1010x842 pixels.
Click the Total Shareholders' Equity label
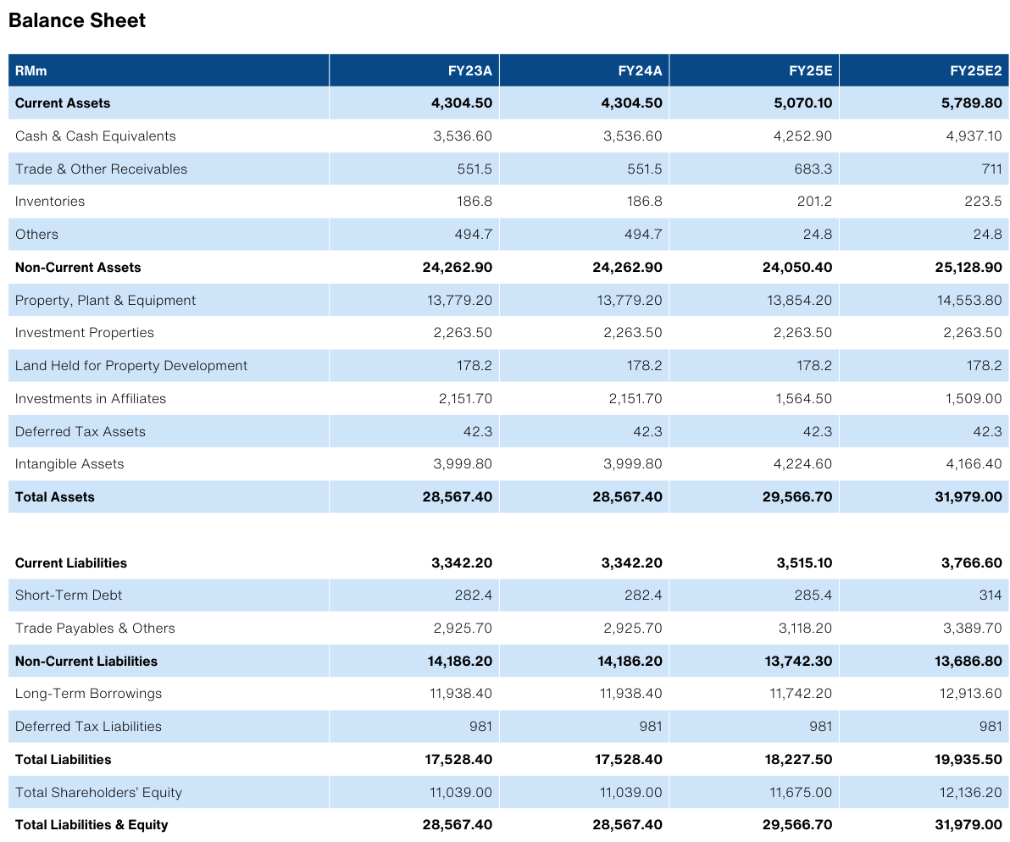coord(98,793)
